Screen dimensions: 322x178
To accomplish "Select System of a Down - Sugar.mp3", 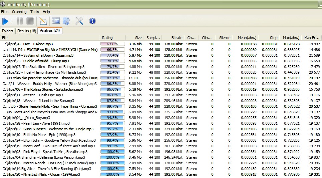I will pyautogui.click(x=161, y=55).
